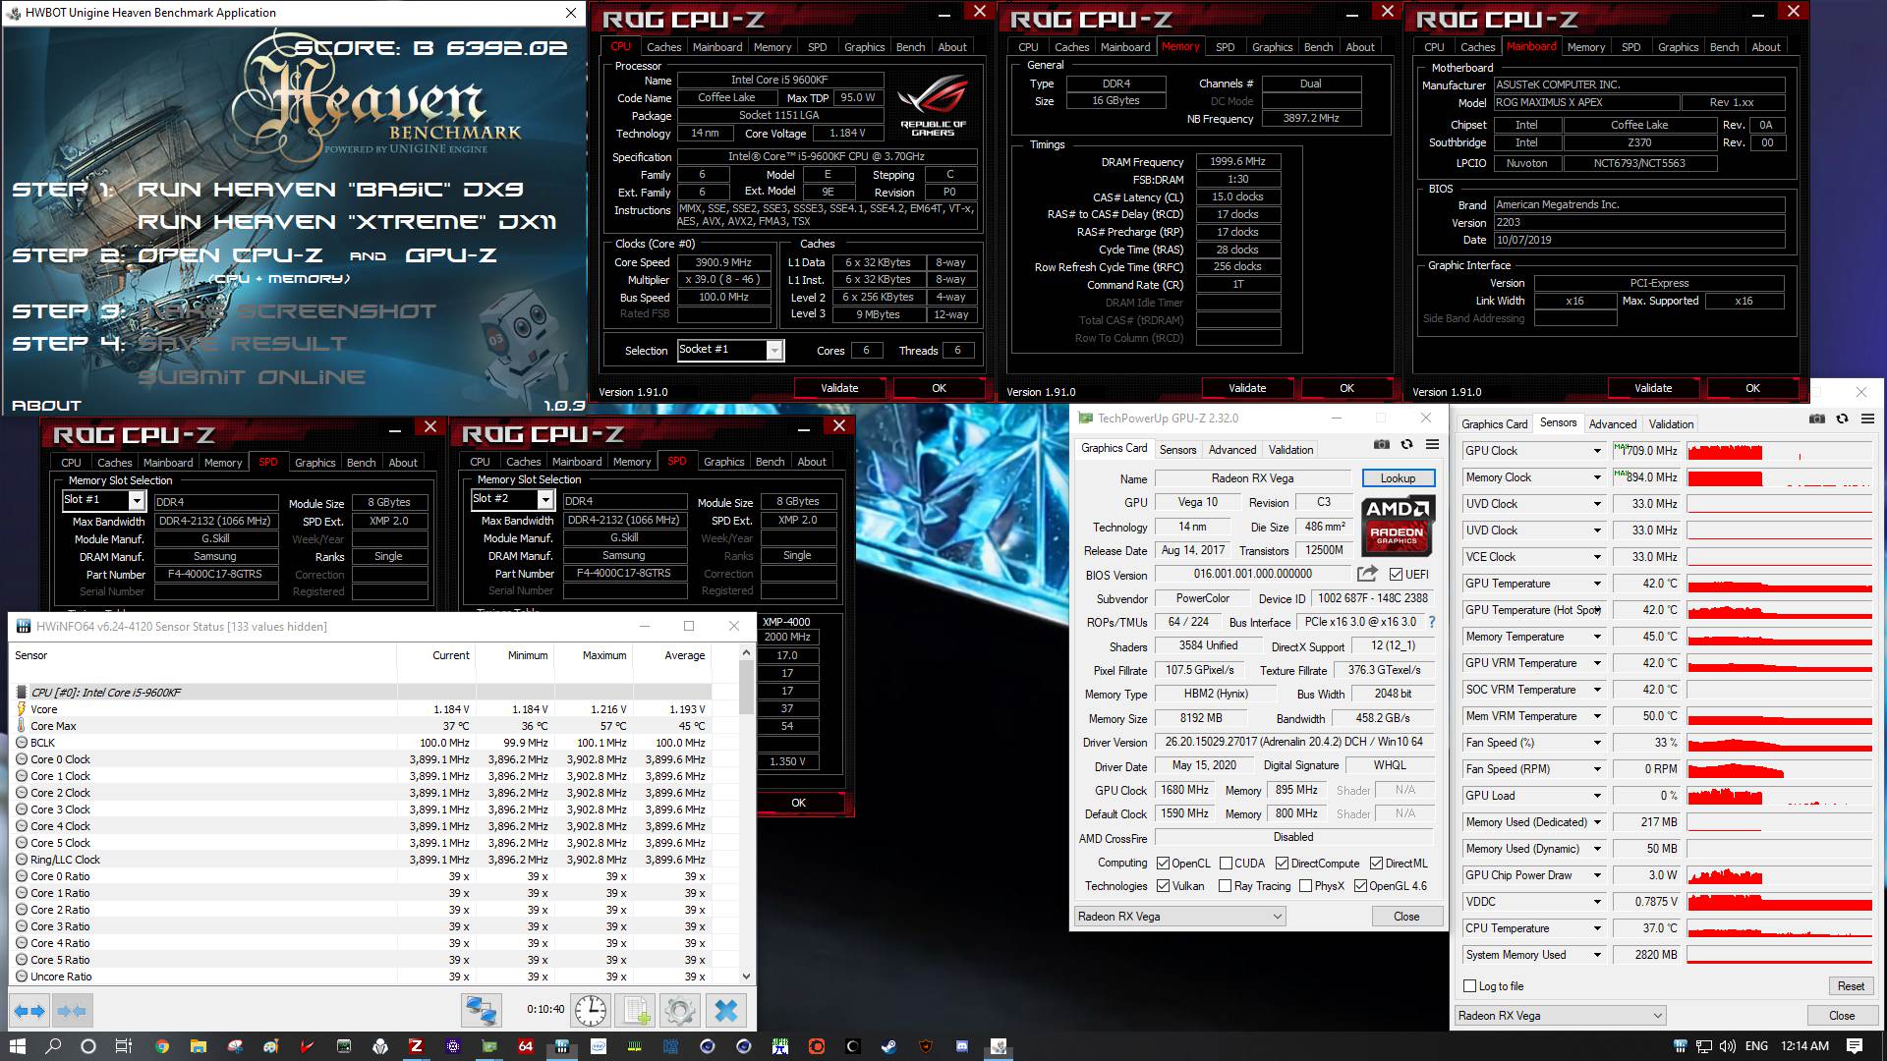This screenshot has height=1061, width=1887.
Task: Toggle the DirectML checkbox
Action: [x=1377, y=864]
